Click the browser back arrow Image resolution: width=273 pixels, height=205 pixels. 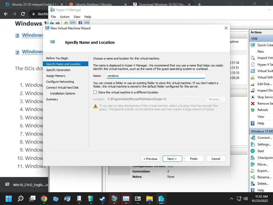(6, 14)
